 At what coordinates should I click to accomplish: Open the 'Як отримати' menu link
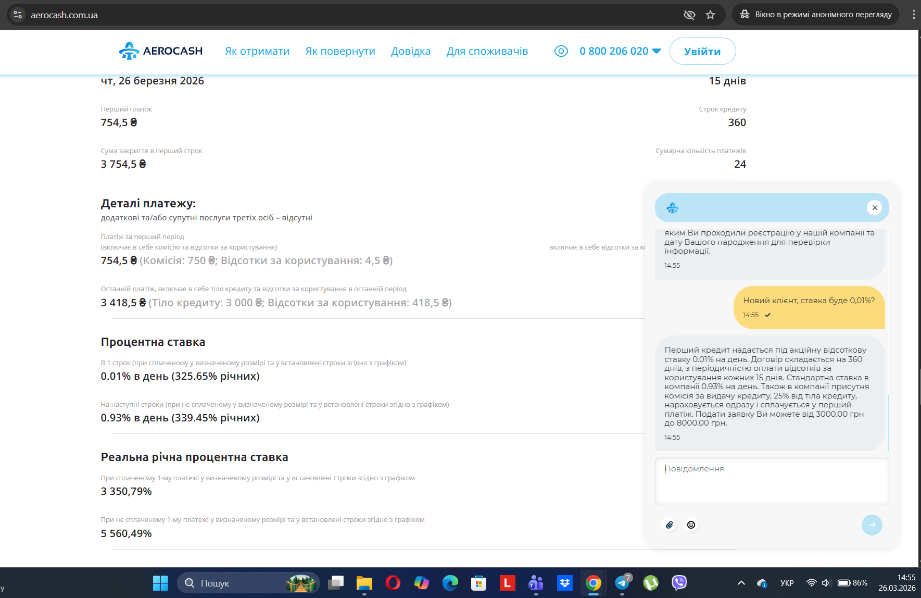tap(257, 51)
